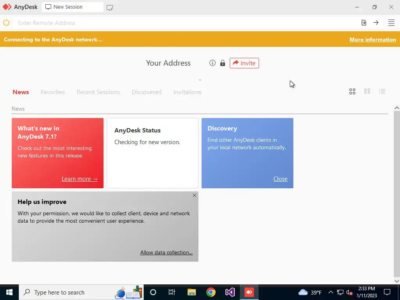Open Google Chrome from the taskbar

click(211, 292)
